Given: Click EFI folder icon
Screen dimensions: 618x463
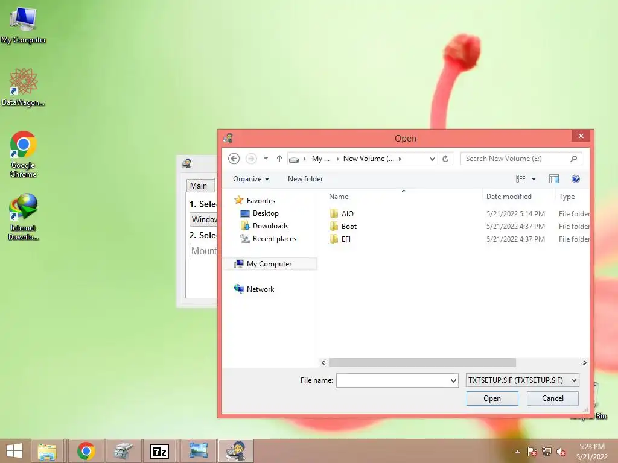Looking at the screenshot, I should (334, 239).
